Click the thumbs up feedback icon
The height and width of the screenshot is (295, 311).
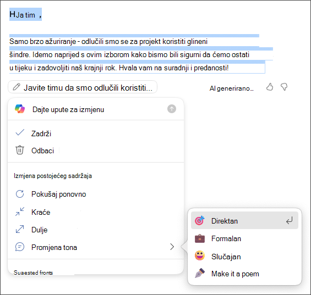point(270,87)
